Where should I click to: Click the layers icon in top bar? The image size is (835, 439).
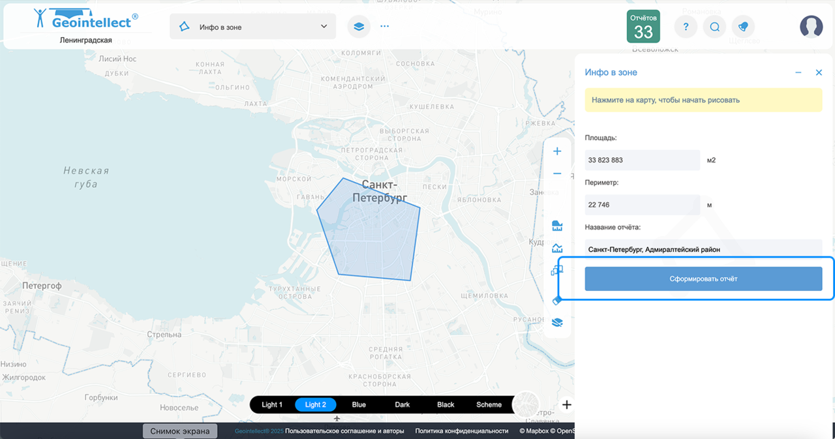[358, 27]
